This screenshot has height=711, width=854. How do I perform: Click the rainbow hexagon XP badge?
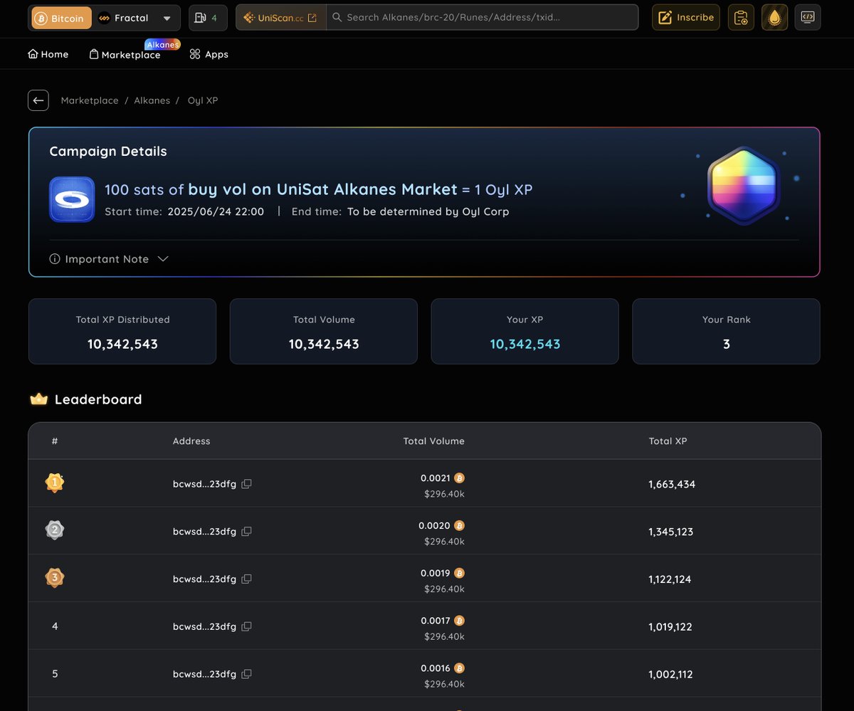(743, 185)
